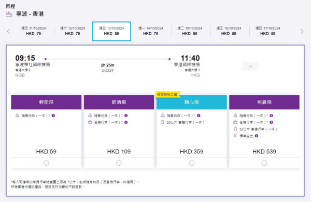Viewport: 311px width, 202px height.
Task: Click personal item bag icon in 輕便飛 card
Action: (17, 116)
